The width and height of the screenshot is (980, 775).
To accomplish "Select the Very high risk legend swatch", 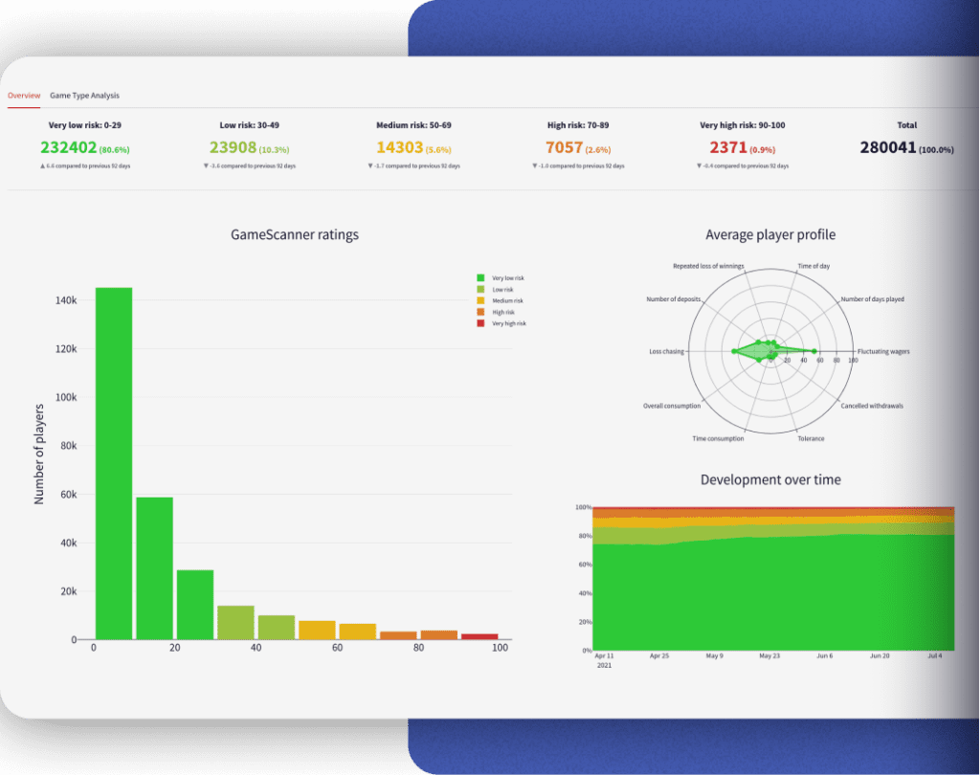I will pyautogui.click(x=480, y=323).
